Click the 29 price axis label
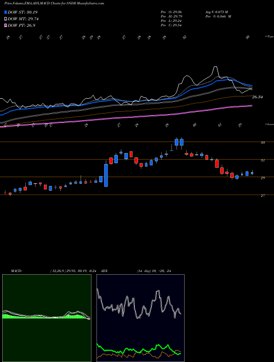 click(262, 178)
